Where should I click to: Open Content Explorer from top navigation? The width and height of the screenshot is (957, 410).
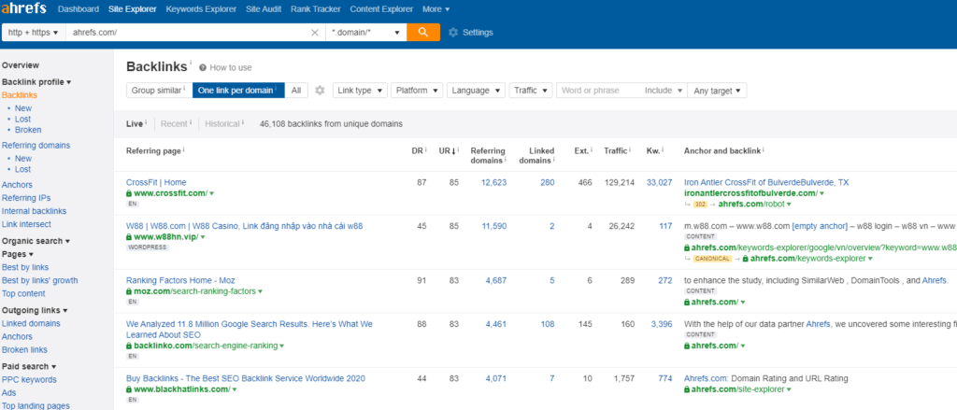pos(381,9)
